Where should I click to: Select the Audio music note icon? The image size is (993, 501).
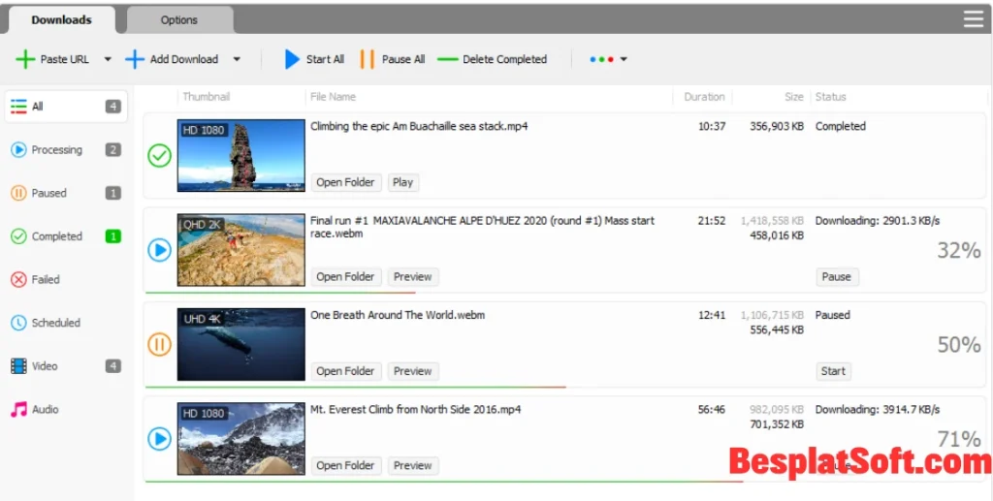click(19, 409)
